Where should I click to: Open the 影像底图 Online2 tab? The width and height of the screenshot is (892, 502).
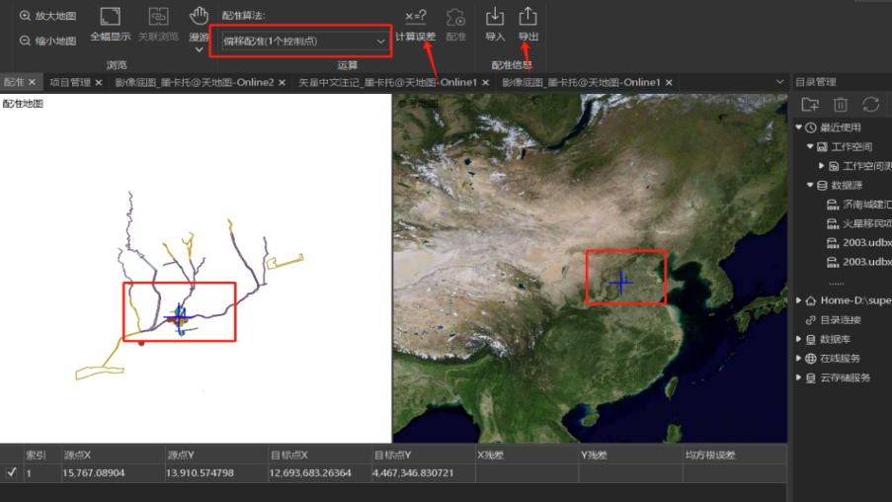point(195,83)
